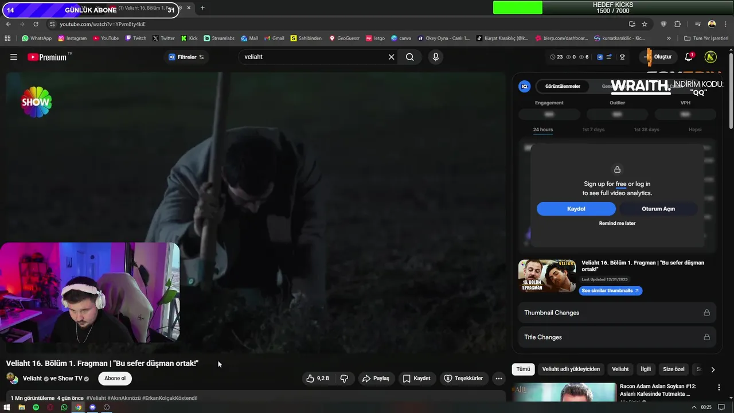The image size is (734, 413).
Task: Open Oluştur create button
Action: coord(658,57)
